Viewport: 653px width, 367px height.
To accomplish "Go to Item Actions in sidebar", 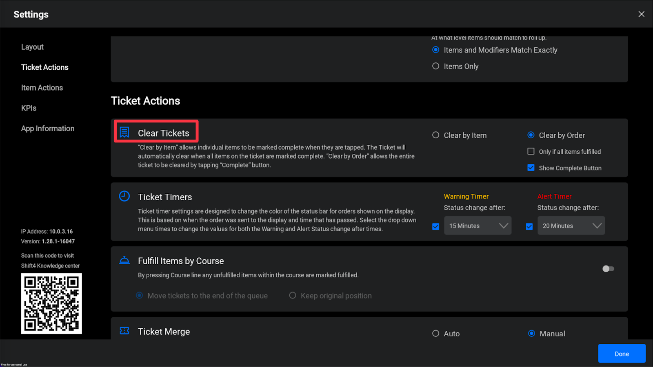I will tap(42, 88).
